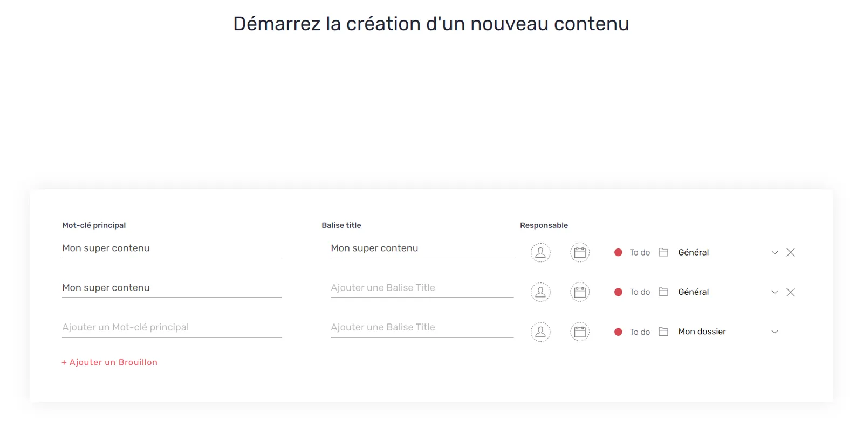
Task: Focus the filled Balise title field reading Mon super contenu
Action: click(422, 248)
